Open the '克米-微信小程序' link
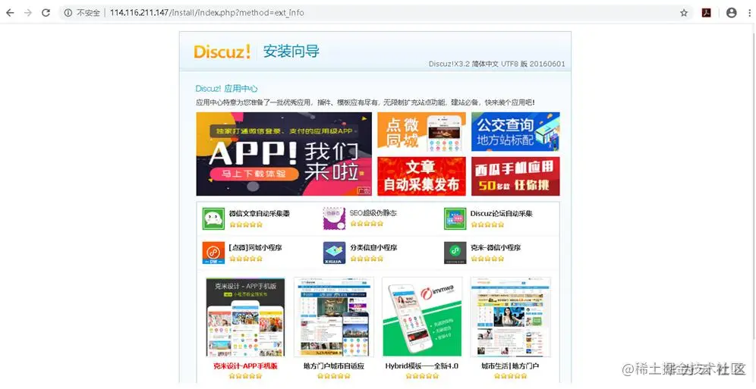Image resolution: width=756 pixels, height=389 pixels. click(496, 247)
